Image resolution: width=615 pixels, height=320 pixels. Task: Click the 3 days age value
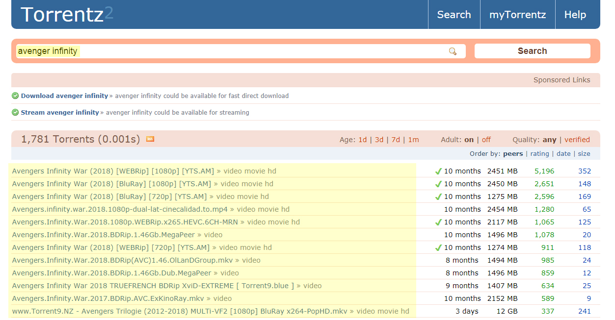[467, 311]
